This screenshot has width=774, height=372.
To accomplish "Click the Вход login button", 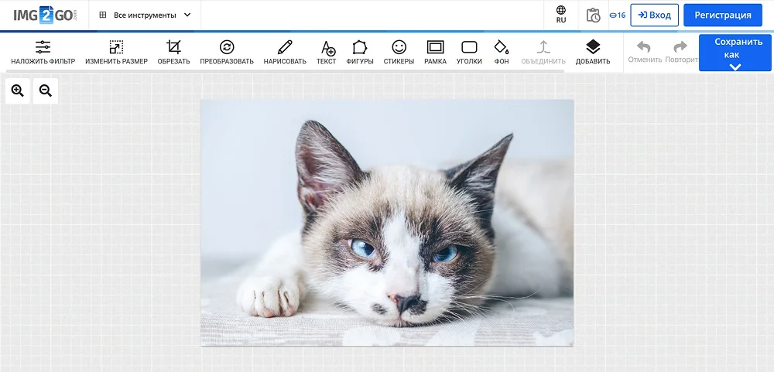I will point(654,15).
